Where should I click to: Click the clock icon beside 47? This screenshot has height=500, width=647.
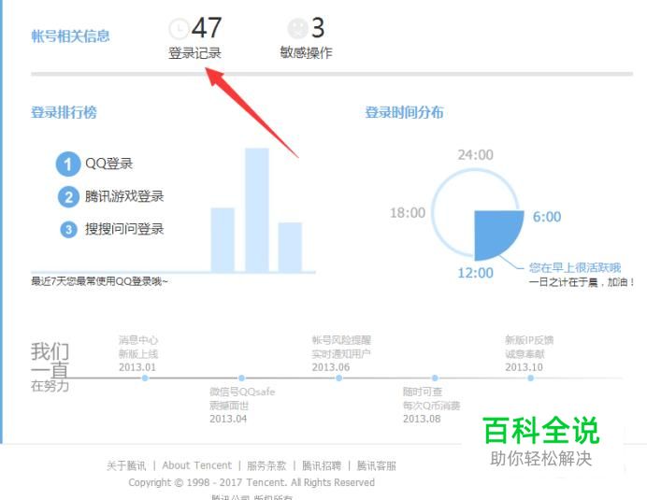point(179,28)
